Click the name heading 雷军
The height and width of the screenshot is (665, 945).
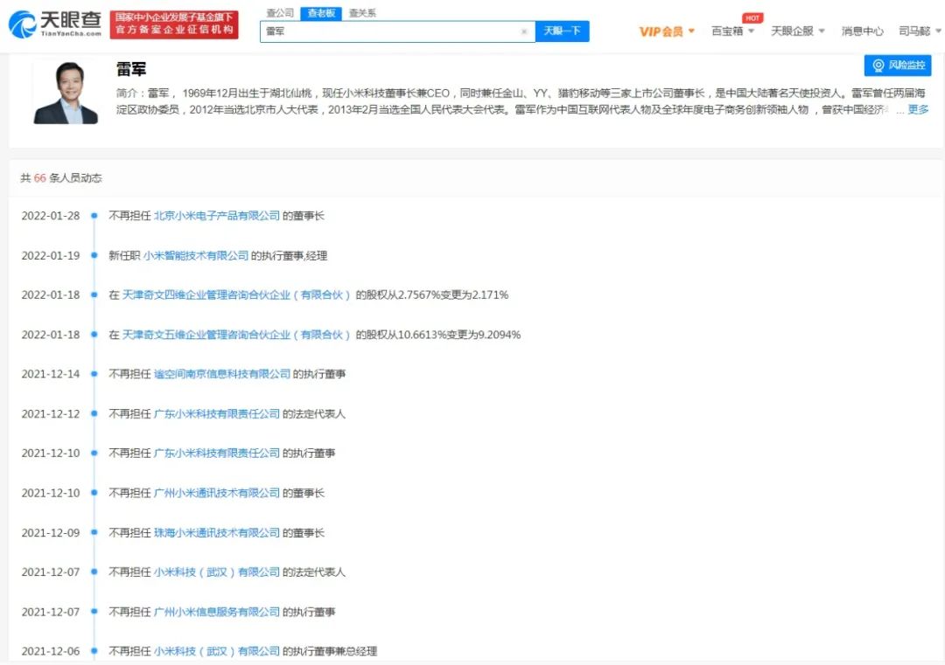coord(131,69)
